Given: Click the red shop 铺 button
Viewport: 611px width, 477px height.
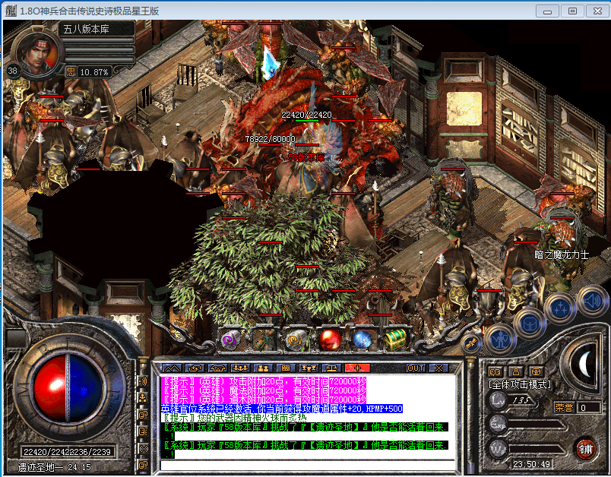Looking at the screenshot, I should (585, 448).
